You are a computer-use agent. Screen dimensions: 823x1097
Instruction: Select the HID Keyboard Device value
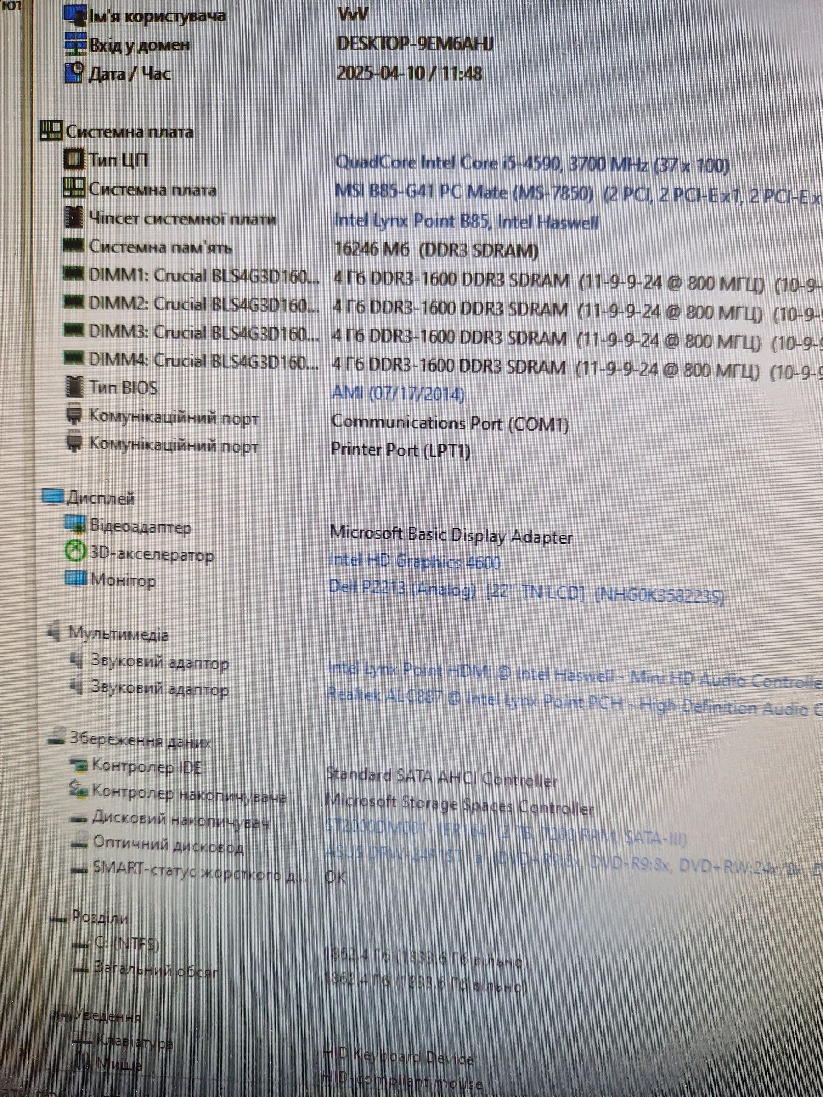(x=398, y=1056)
